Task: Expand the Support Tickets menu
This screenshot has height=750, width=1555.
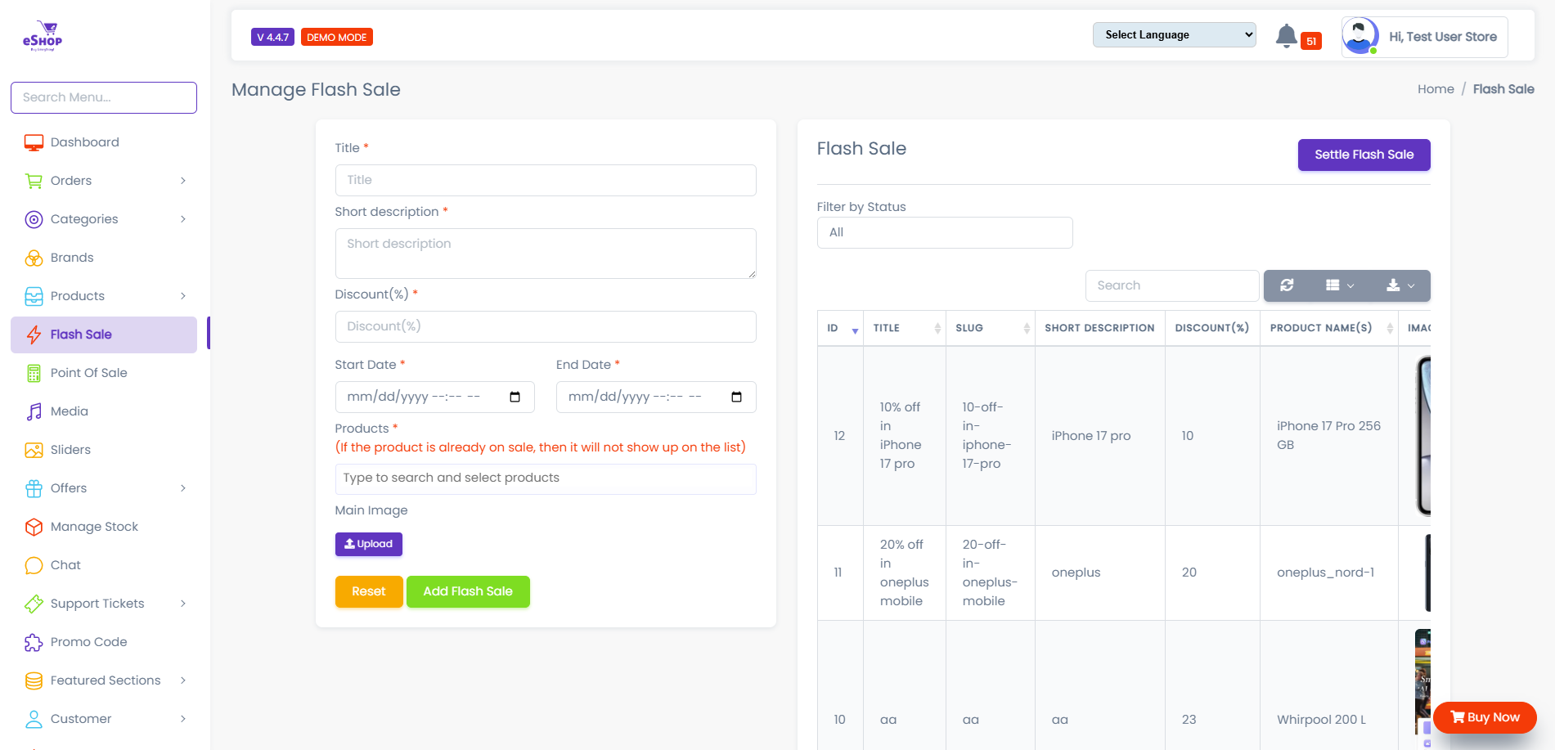Action: tap(104, 604)
